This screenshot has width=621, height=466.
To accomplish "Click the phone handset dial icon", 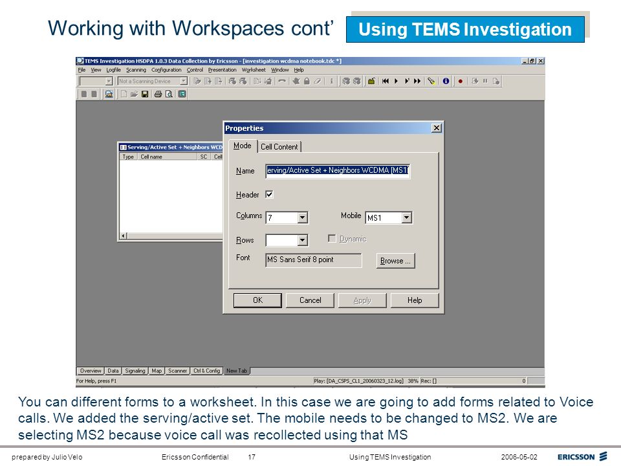I will point(281,82).
